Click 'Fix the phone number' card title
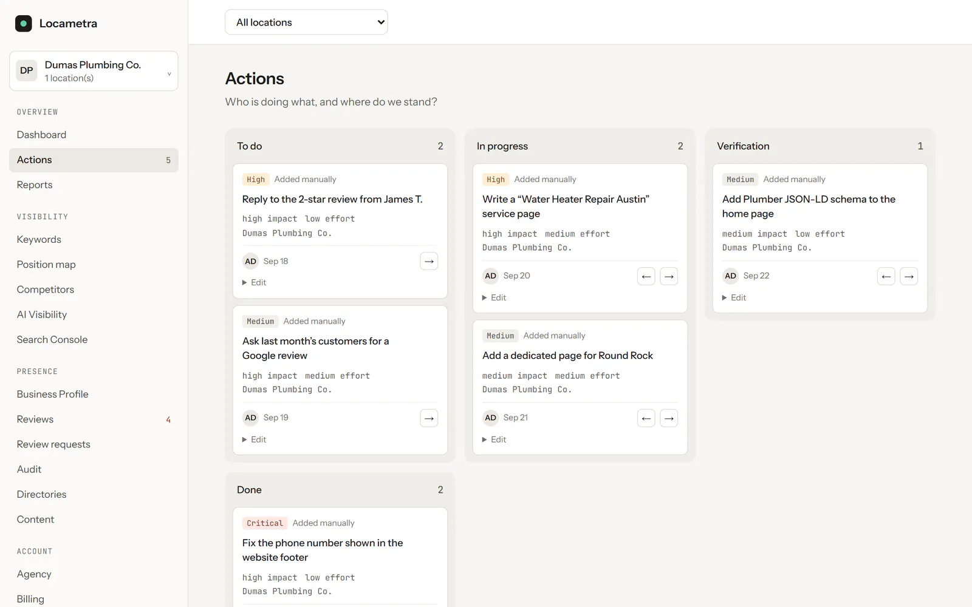 point(323,550)
